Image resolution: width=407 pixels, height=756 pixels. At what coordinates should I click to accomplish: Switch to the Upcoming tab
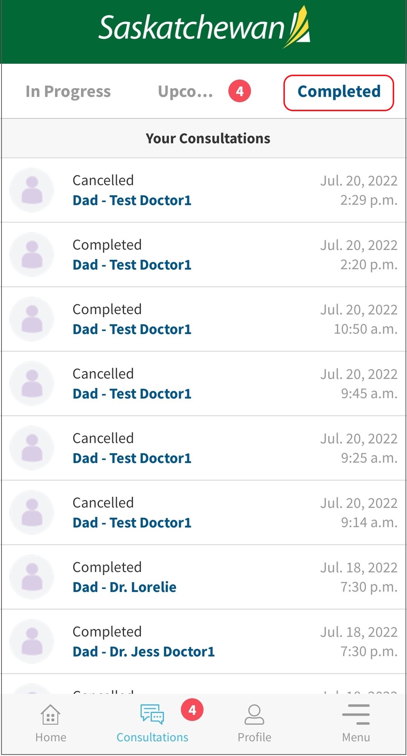click(185, 92)
